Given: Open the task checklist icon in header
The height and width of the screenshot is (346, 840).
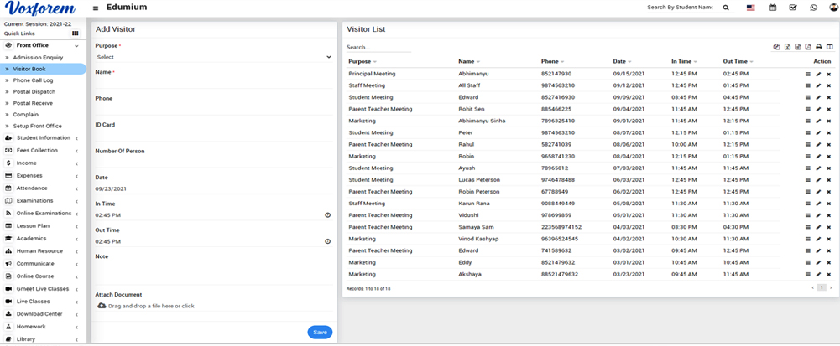Looking at the screenshot, I should (793, 8).
